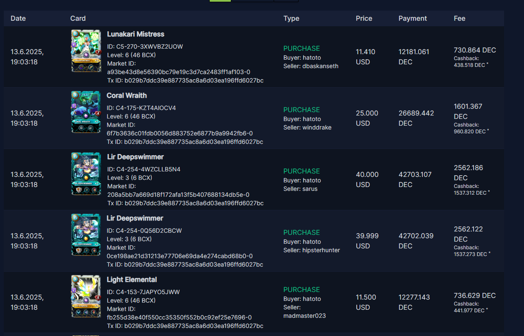
Task: Click the Payment column header
Action: click(x=413, y=18)
